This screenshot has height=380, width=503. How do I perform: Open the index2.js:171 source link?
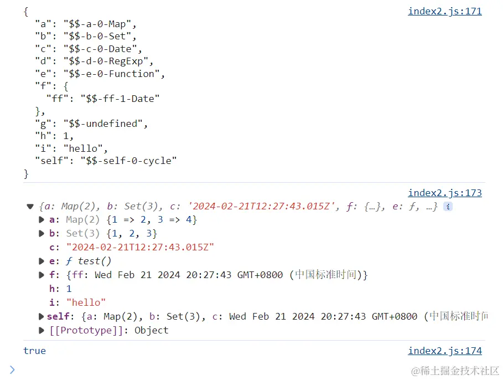pyautogui.click(x=444, y=11)
